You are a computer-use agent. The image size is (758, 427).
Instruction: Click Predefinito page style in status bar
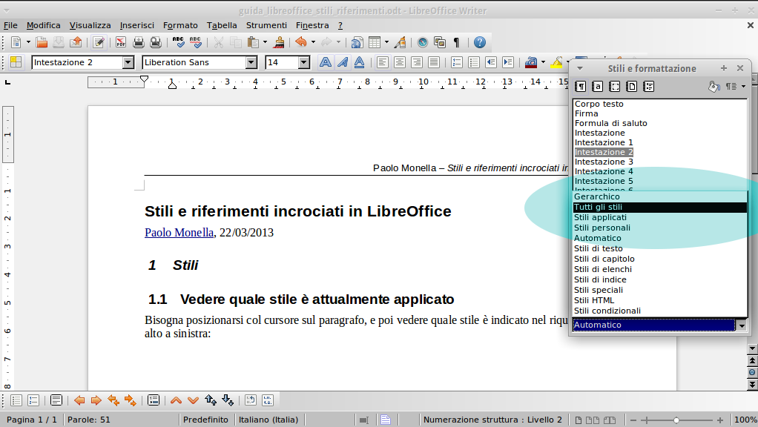(x=205, y=420)
